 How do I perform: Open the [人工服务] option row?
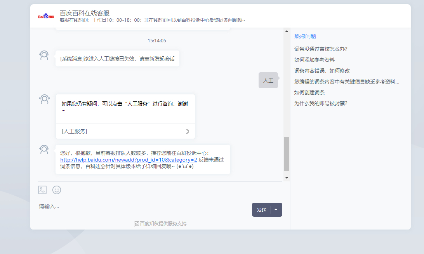pos(125,131)
